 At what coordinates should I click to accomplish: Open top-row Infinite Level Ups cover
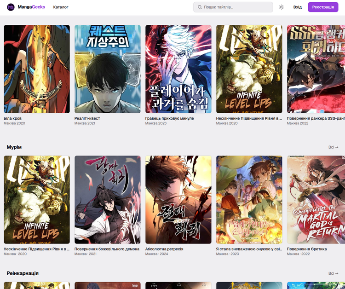[x=249, y=69]
